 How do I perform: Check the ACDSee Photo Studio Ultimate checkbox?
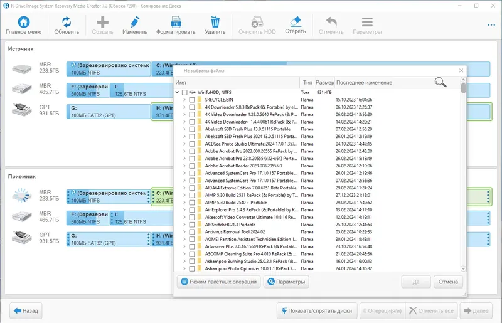coord(192,144)
